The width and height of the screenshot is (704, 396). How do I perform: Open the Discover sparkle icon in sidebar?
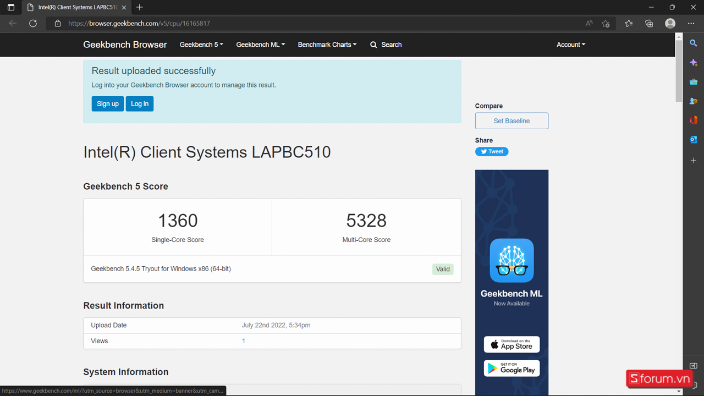click(x=694, y=63)
